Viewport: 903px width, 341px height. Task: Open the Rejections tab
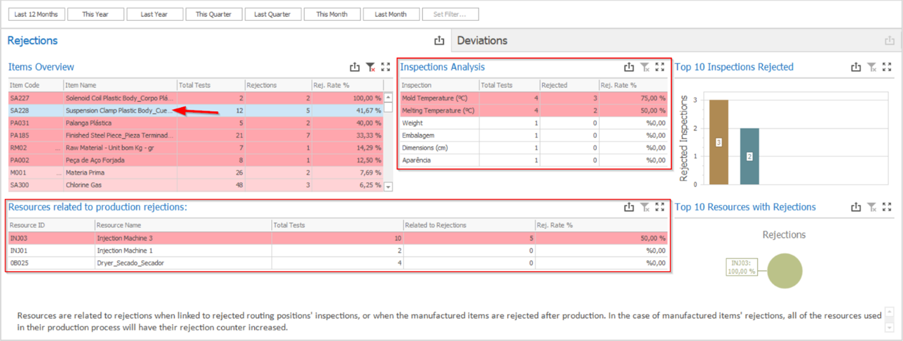click(x=33, y=41)
